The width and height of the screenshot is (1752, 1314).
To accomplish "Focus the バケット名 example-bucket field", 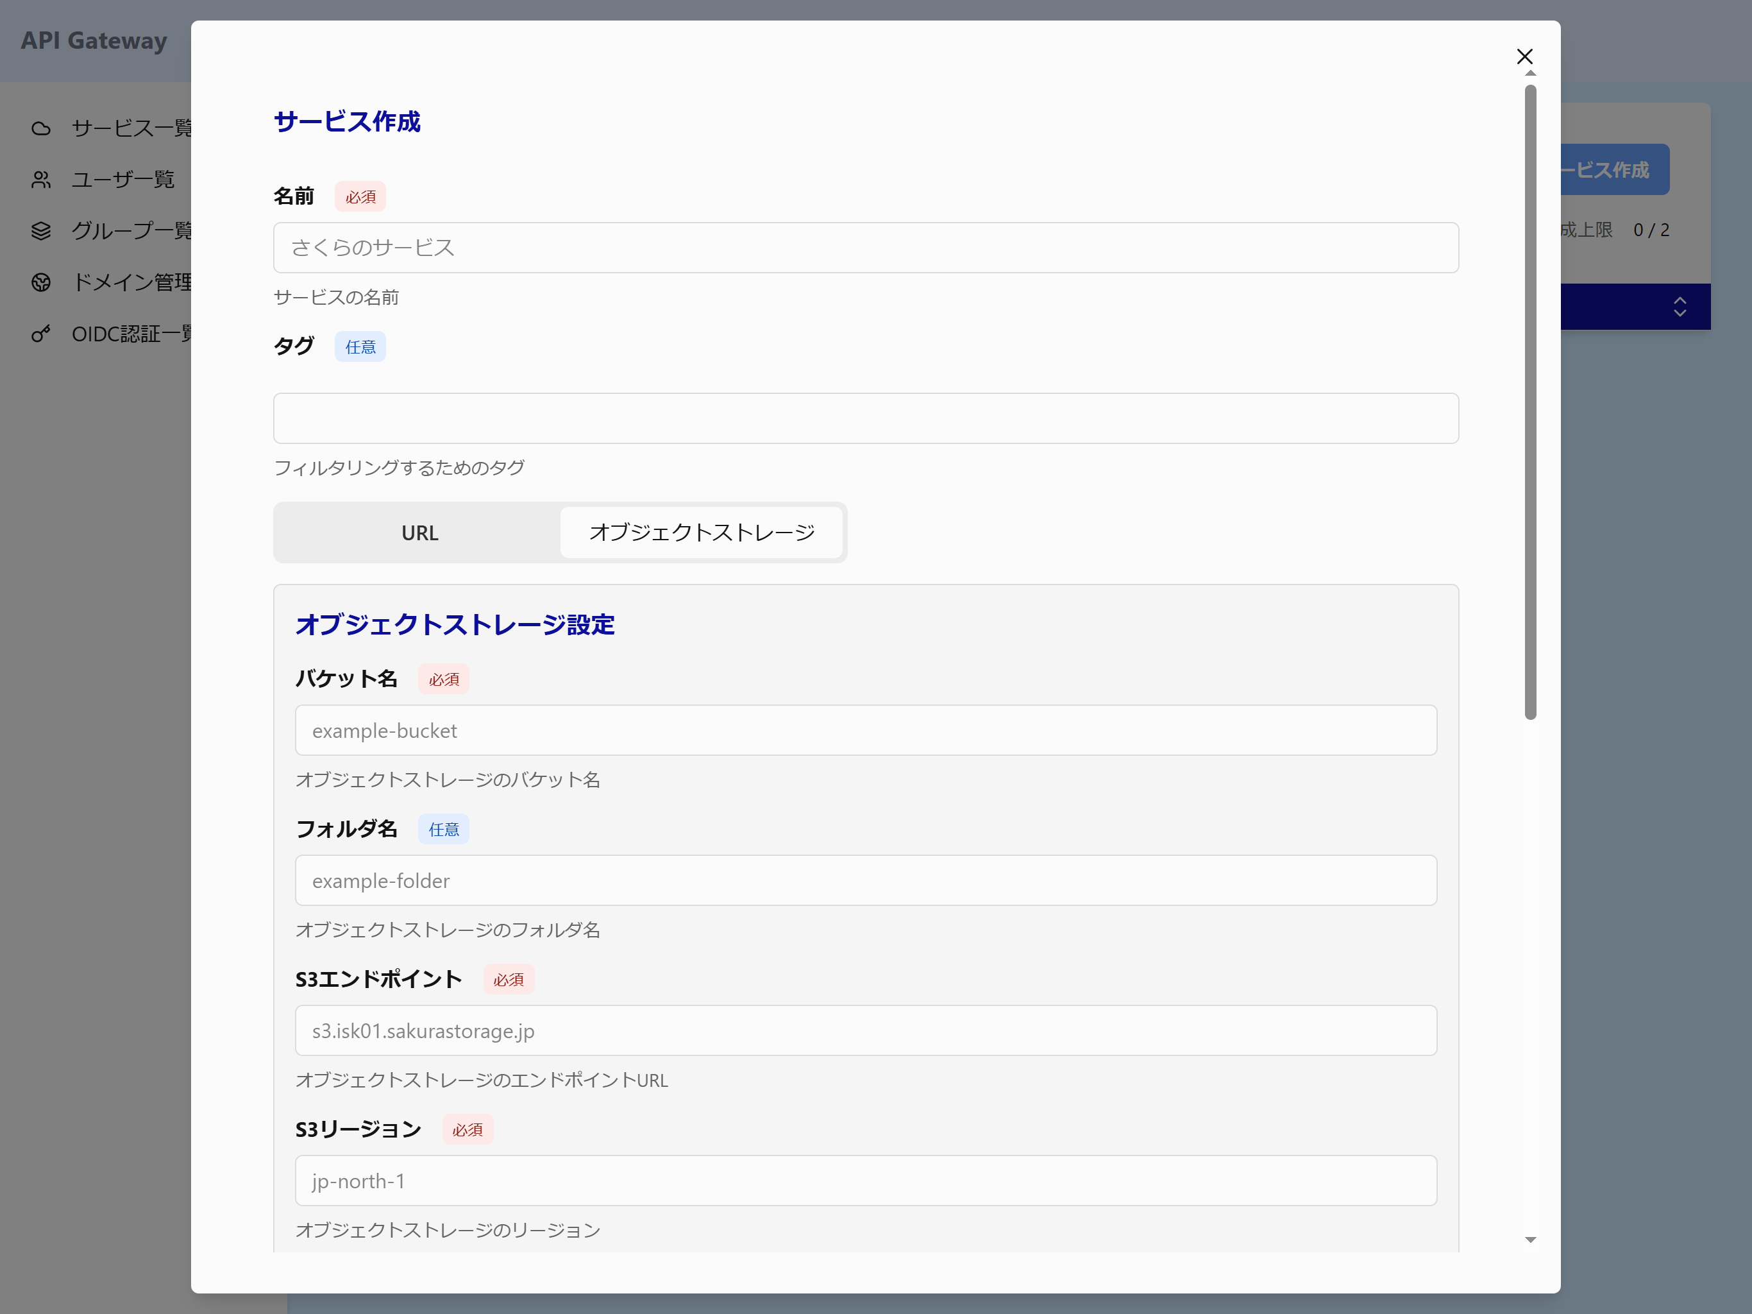I will pyautogui.click(x=865, y=731).
